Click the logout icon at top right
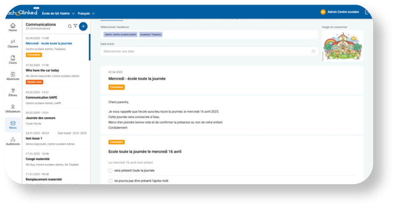The height and width of the screenshot is (207, 396). tap(367, 12)
